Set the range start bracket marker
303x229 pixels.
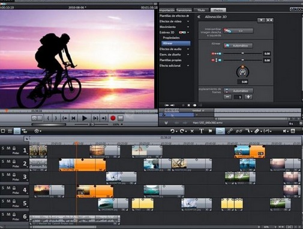tap(48, 118)
